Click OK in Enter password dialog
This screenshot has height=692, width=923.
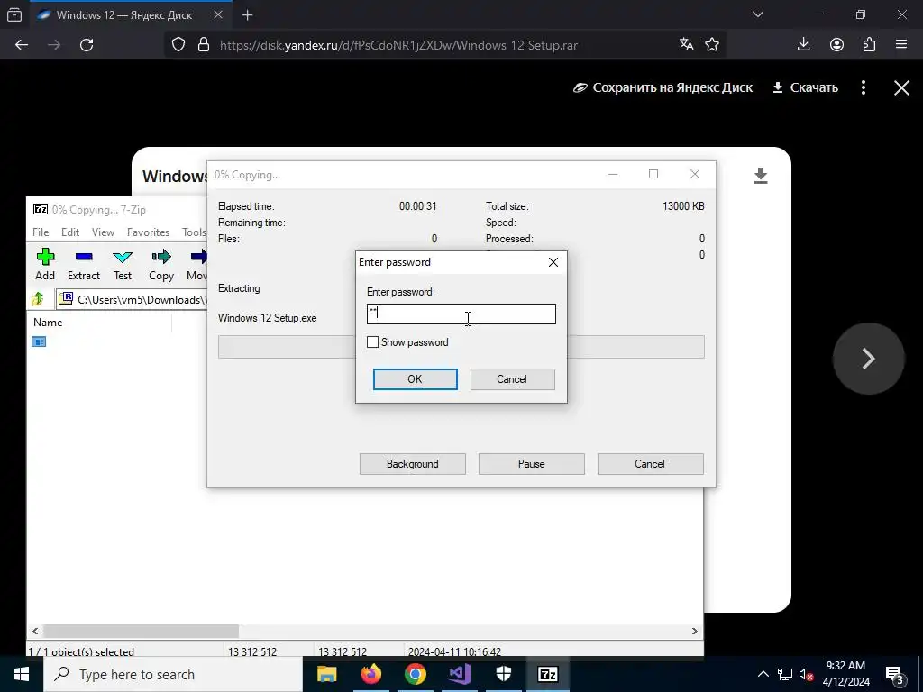click(415, 379)
